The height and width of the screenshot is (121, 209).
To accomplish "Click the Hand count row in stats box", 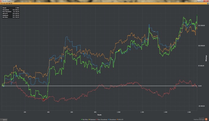I will pyautogui.click(x=11, y=8).
